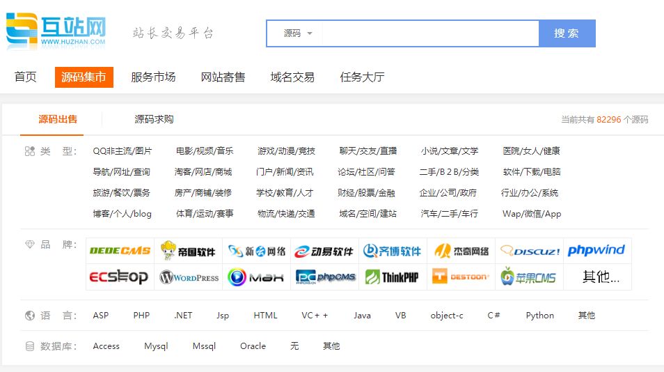This screenshot has height=372, width=664.
Task: Filter database by Oracle
Action: click(253, 346)
